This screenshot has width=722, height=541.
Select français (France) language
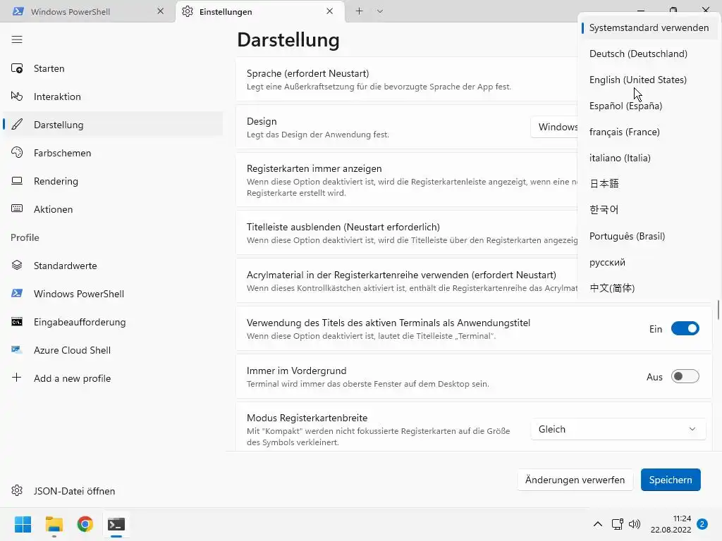click(x=648, y=132)
